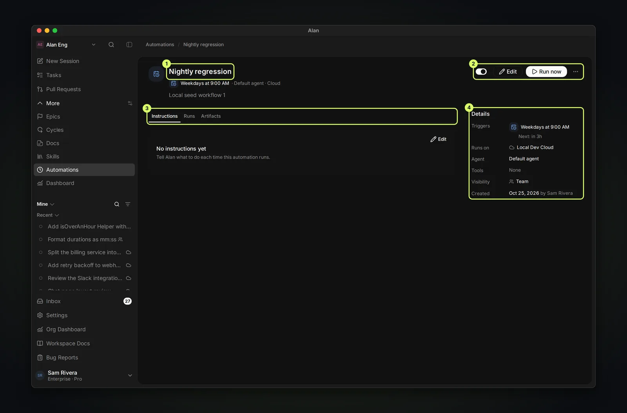Click the search icon next to Alan Eng
The width and height of the screenshot is (627, 413).
(x=111, y=45)
